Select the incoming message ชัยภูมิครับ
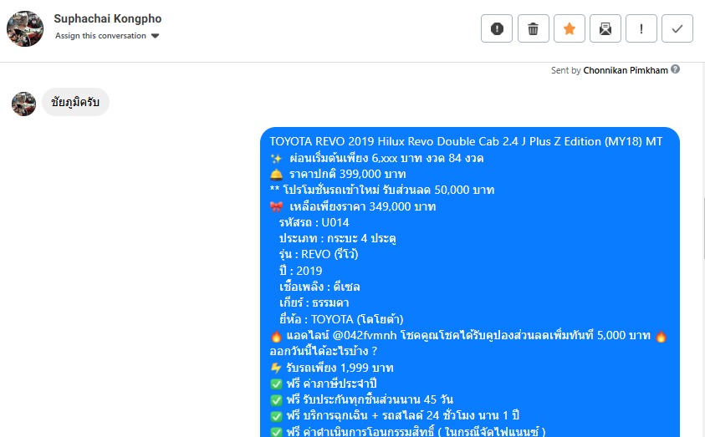The height and width of the screenshot is (437, 705). (75, 102)
